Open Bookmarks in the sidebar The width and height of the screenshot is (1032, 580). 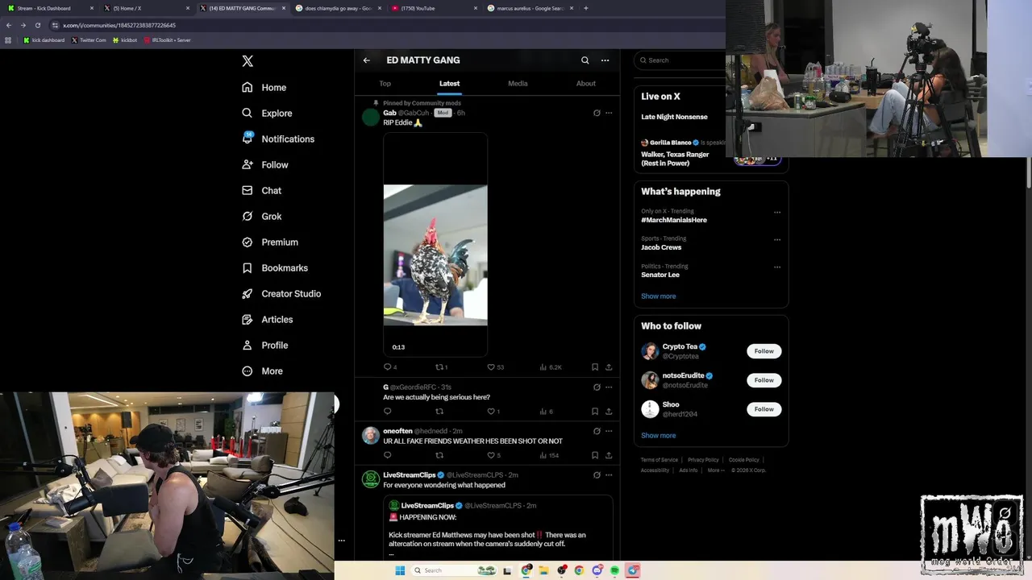(274, 267)
